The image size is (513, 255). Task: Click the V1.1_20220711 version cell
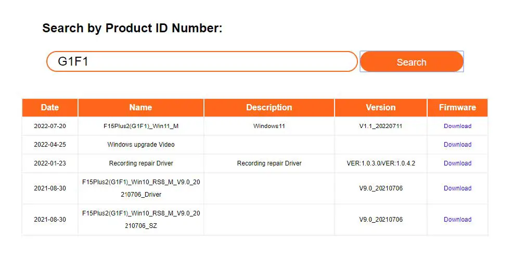tap(381, 126)
